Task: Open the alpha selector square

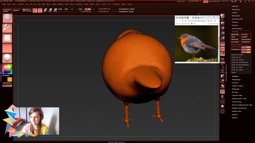Action: pyautogui.click(x=7, y=38)
